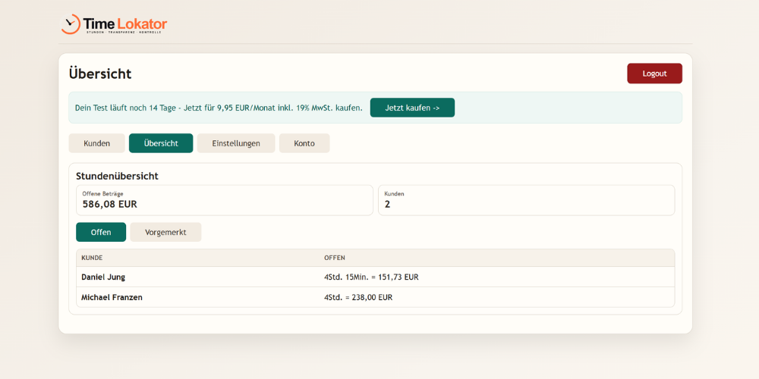Click the Jetzt kaufen button
759x379 pixels.
coord(412,108)
